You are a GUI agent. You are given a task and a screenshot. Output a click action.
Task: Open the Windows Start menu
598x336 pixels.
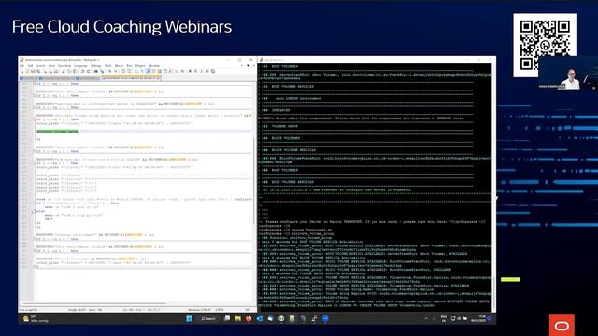point(189,318)
